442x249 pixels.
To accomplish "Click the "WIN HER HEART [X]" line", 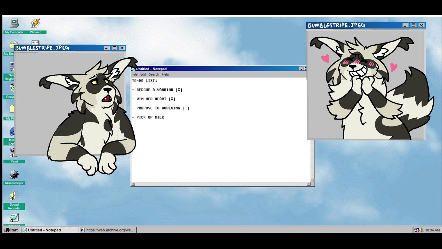I will pyautogui.click(x=154, y=99).
